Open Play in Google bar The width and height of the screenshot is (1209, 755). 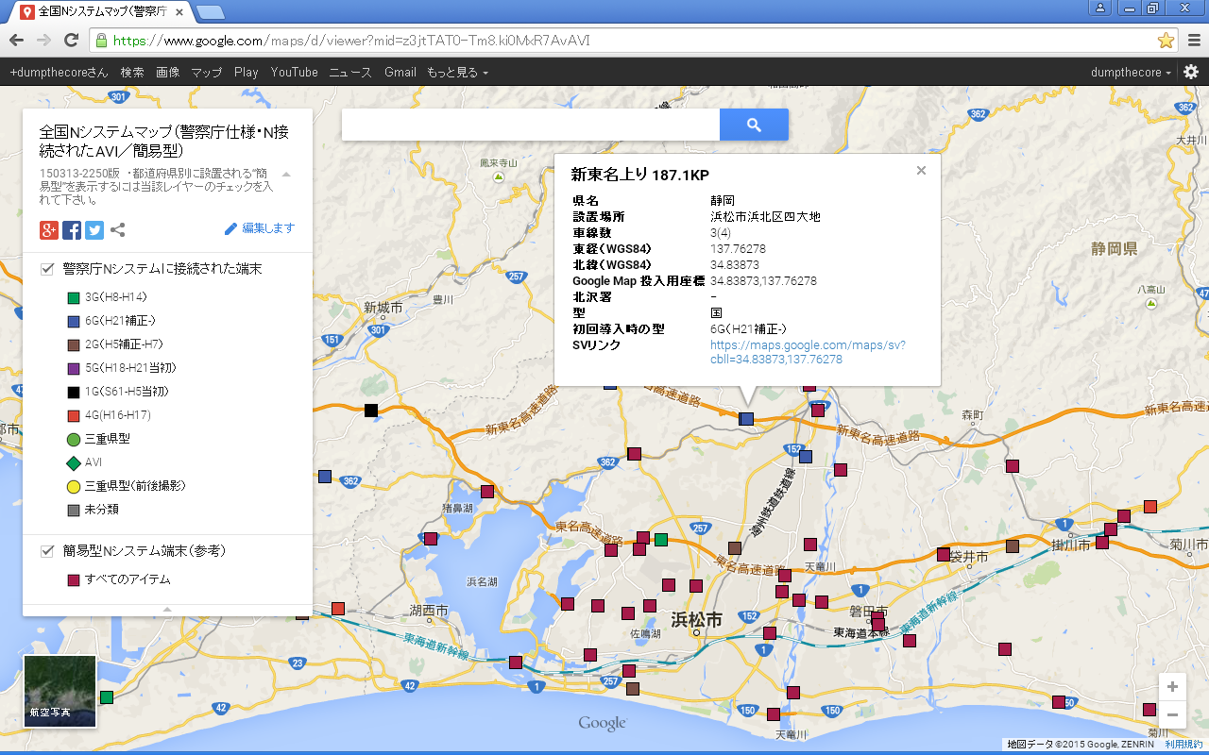[x=247, y=72]
